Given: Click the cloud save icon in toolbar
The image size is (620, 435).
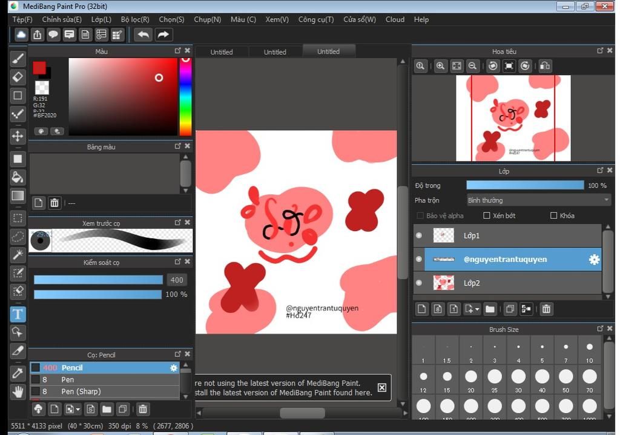Looking at the screenshot, I should pyautogui.click(x=21, y=34).
